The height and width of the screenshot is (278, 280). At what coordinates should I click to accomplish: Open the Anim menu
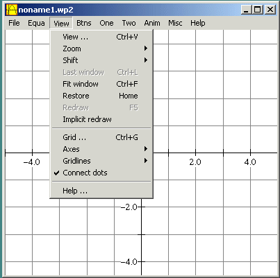tap(152, 23)
